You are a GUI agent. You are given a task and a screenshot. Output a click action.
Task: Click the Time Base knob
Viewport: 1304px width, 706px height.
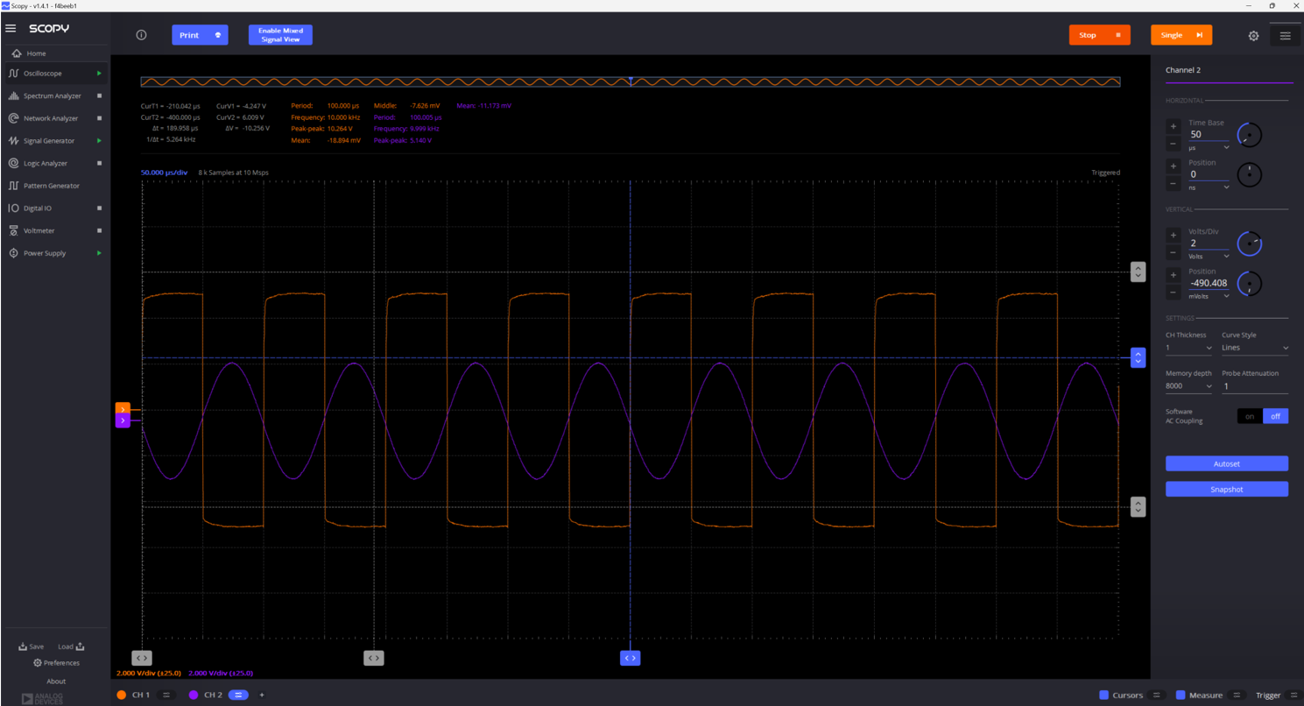(x=1250, y=135)
